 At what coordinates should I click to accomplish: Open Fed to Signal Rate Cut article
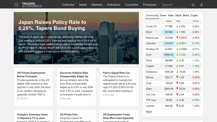coord(116,73)
